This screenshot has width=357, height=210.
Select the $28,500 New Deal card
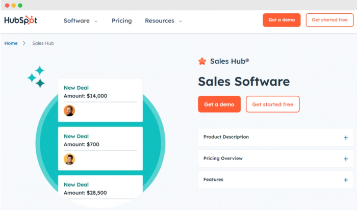coord(100,188)
